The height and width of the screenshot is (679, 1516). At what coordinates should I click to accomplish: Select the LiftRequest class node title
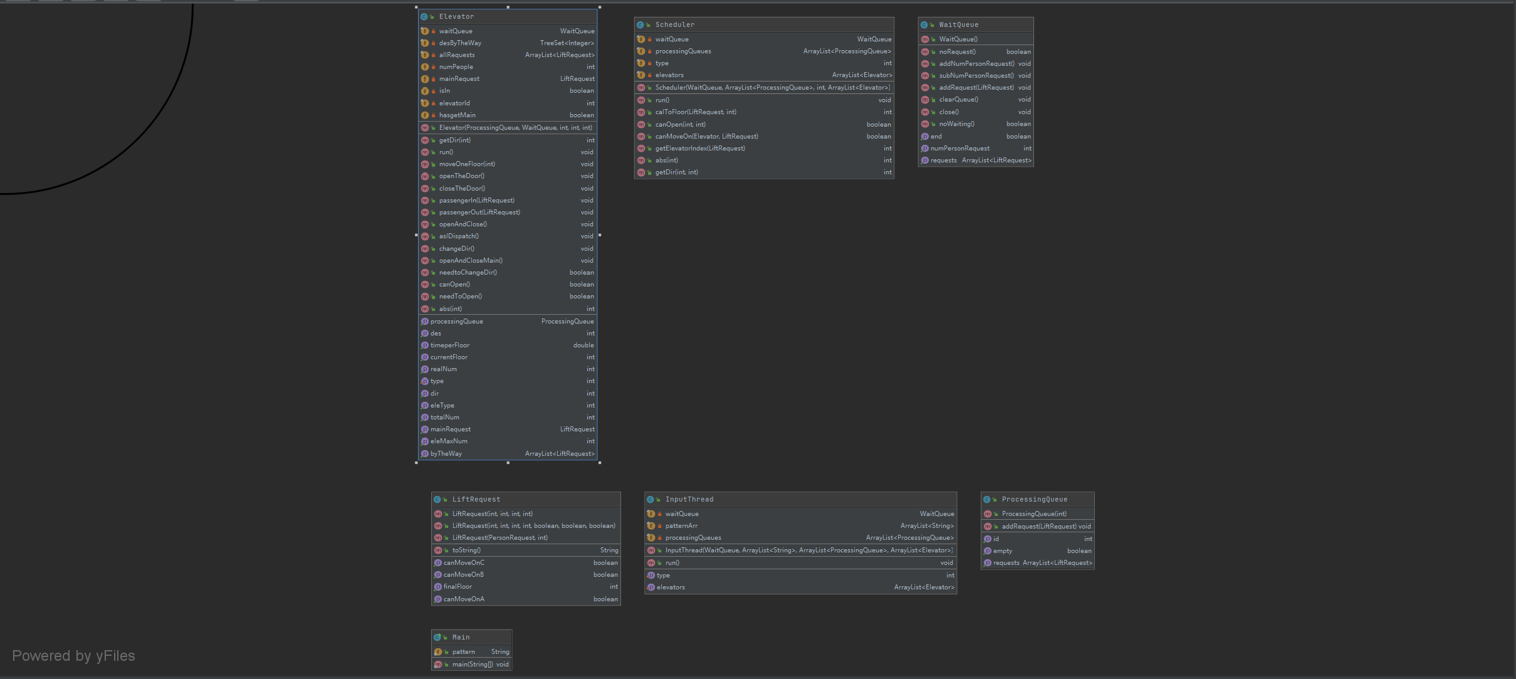pos(476,500)
